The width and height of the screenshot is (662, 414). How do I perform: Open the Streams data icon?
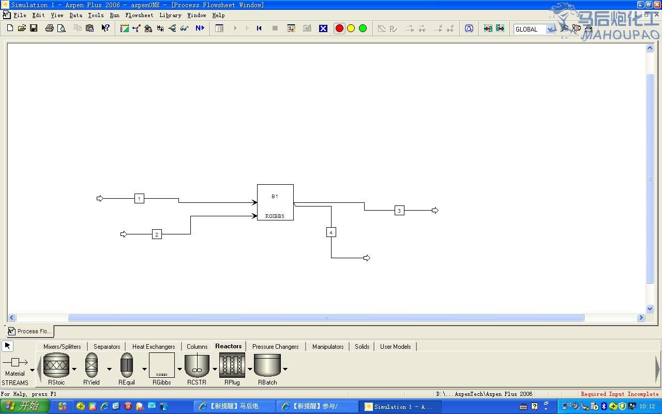[160, 28]
